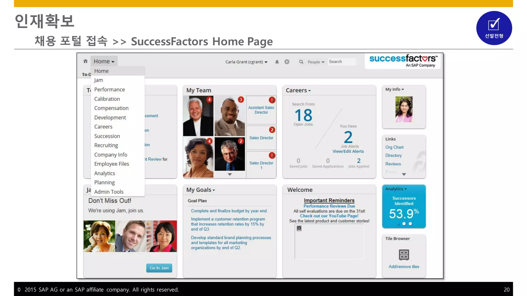Select Jam in the navigation menu

point(118,80)
